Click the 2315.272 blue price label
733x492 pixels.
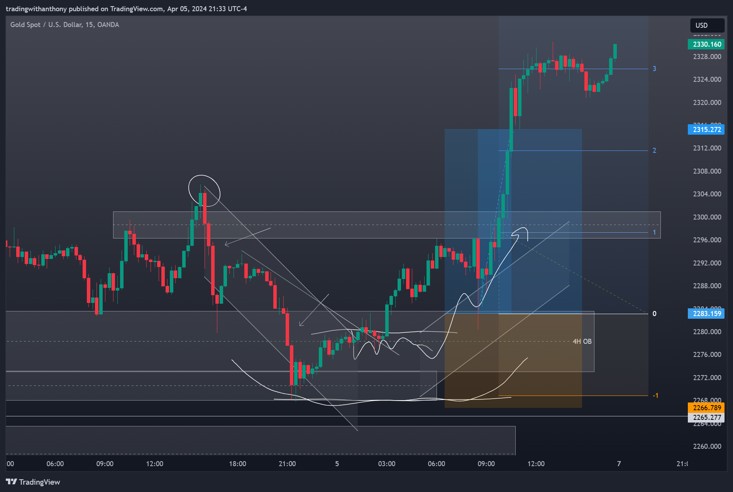(706, 130)
